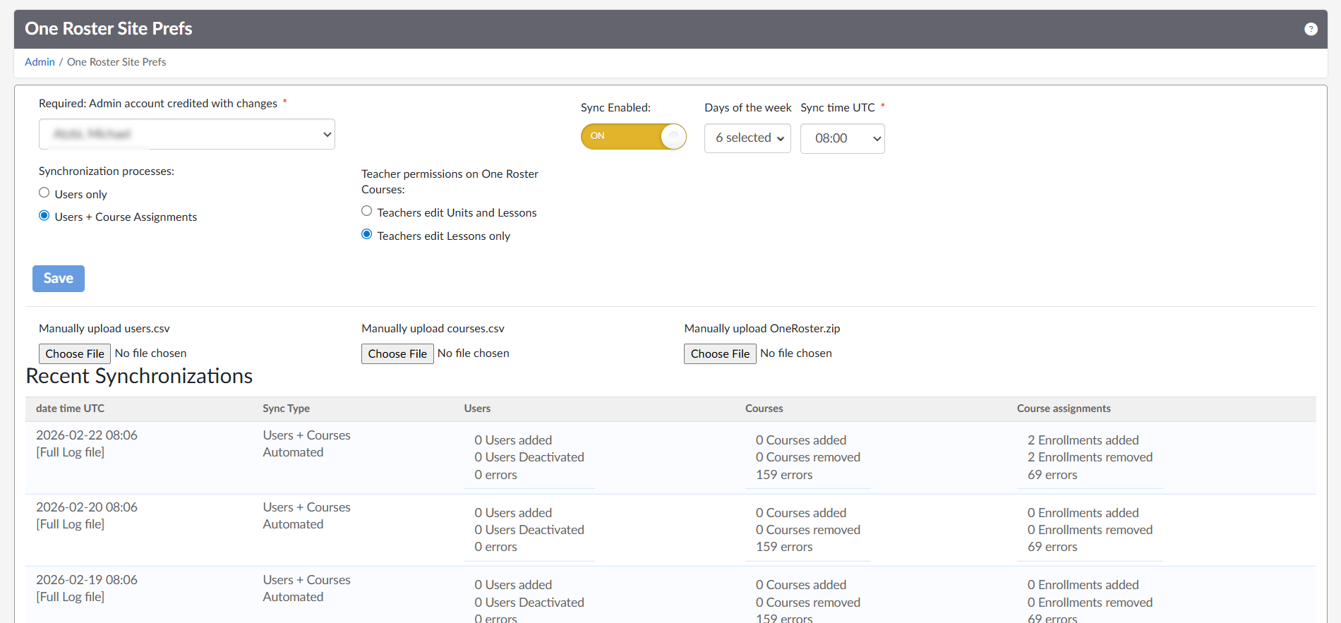Click the date time UTC column header
This screenshot has height=623, width=1341.
click(x=71, y=409)
